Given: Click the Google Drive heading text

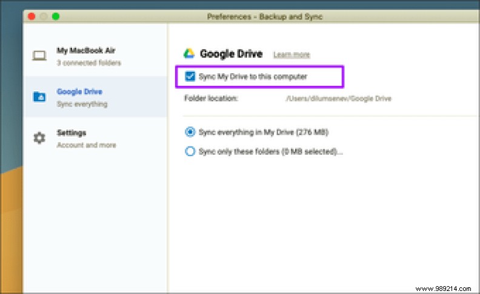Looking at the screenshot, I should coord(231,54).
